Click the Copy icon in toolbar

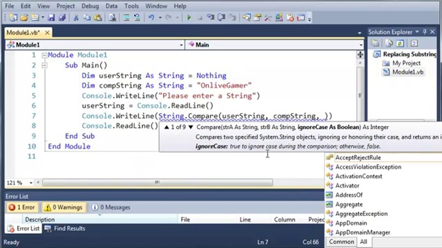coord(87,18)
